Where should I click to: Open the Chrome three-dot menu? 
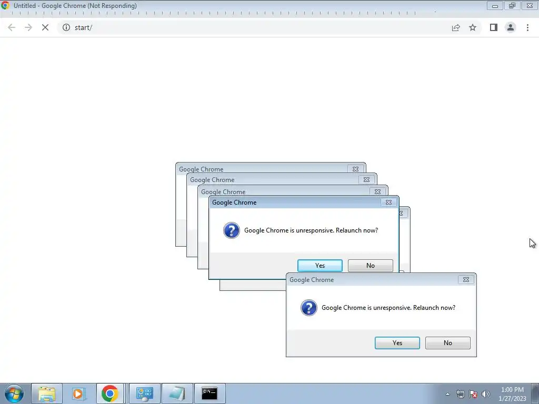click(527, 27)
